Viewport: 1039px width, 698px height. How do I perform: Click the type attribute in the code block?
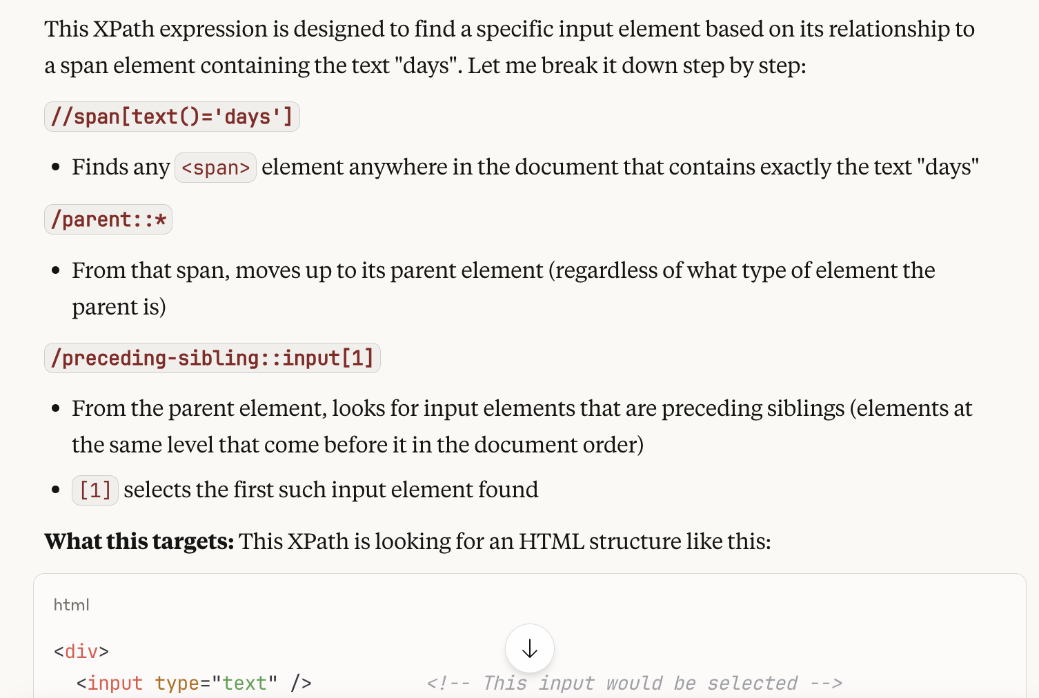click(x=177, y=683)
